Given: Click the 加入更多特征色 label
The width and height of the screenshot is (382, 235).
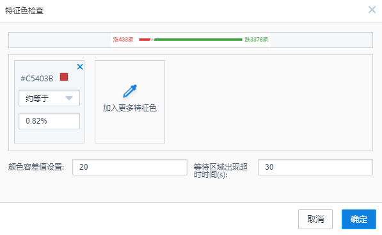Looking at the screenshot, I should 130,108.
